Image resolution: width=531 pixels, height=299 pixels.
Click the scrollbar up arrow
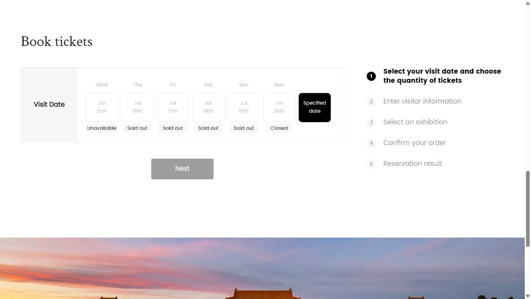[x=528, y=3]
